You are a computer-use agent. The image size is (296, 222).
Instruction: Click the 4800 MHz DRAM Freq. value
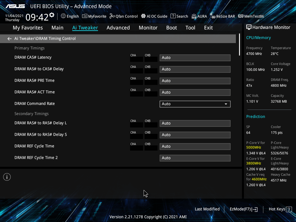click(x=279, y=86)
